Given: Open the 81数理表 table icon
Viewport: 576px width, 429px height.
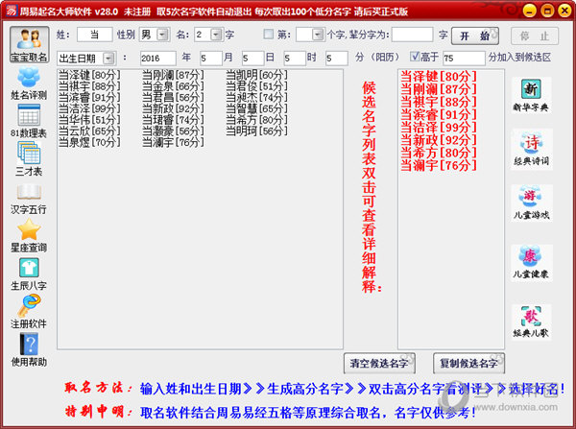Looking at the screenshot, I should 29,121.
